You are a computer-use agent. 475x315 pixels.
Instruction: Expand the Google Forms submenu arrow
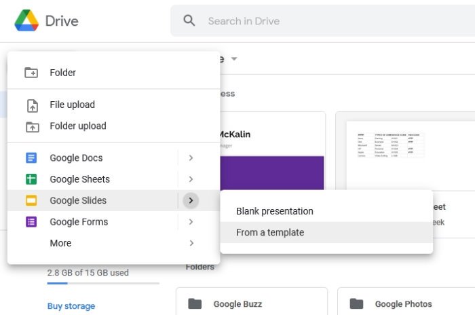(x=191, y=222)
